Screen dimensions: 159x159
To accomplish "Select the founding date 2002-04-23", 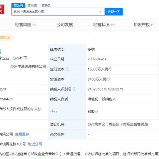I will (97, 59).
